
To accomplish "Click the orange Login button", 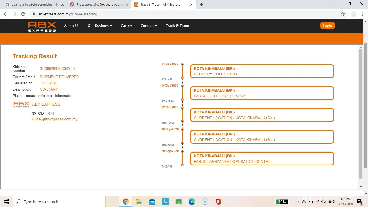I will (327, 26).
